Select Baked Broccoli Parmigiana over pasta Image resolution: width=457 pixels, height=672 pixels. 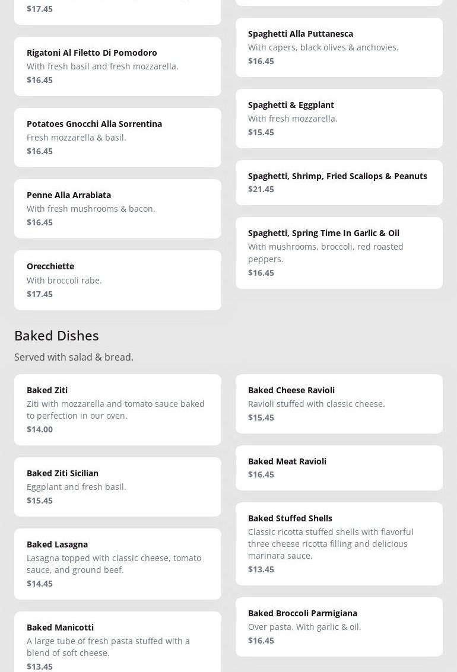pos(339,626)
